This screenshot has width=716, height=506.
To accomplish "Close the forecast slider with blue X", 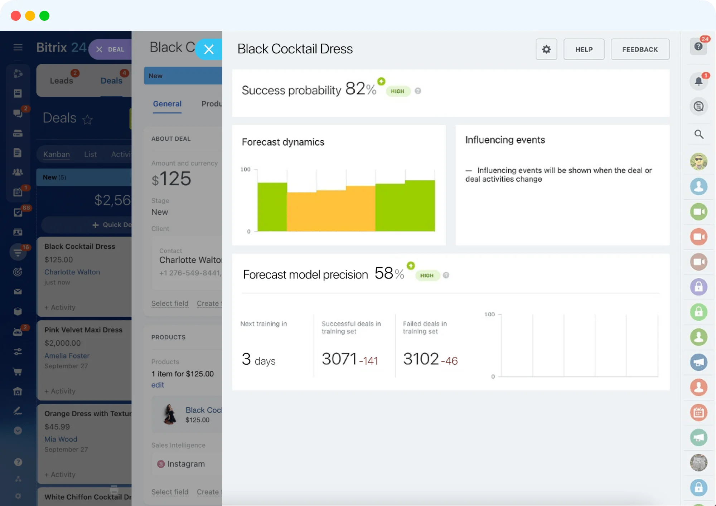I will [209, 49].
